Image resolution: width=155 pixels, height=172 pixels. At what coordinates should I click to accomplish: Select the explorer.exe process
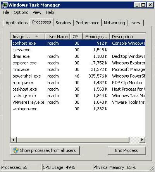78,63
